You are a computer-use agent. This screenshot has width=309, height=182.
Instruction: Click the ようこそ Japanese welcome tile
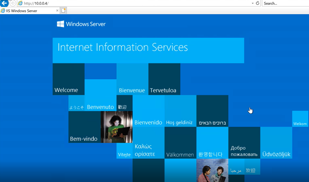coord(76,103)
